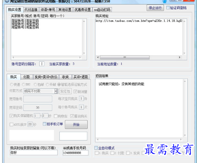Image resolution: width=197 pixels, height=163 pixels.
Task: Click the 发红包 button
Action: [x=65, y=91]
